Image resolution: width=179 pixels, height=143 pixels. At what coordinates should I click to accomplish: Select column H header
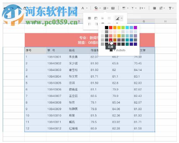(x=165, y=21)
